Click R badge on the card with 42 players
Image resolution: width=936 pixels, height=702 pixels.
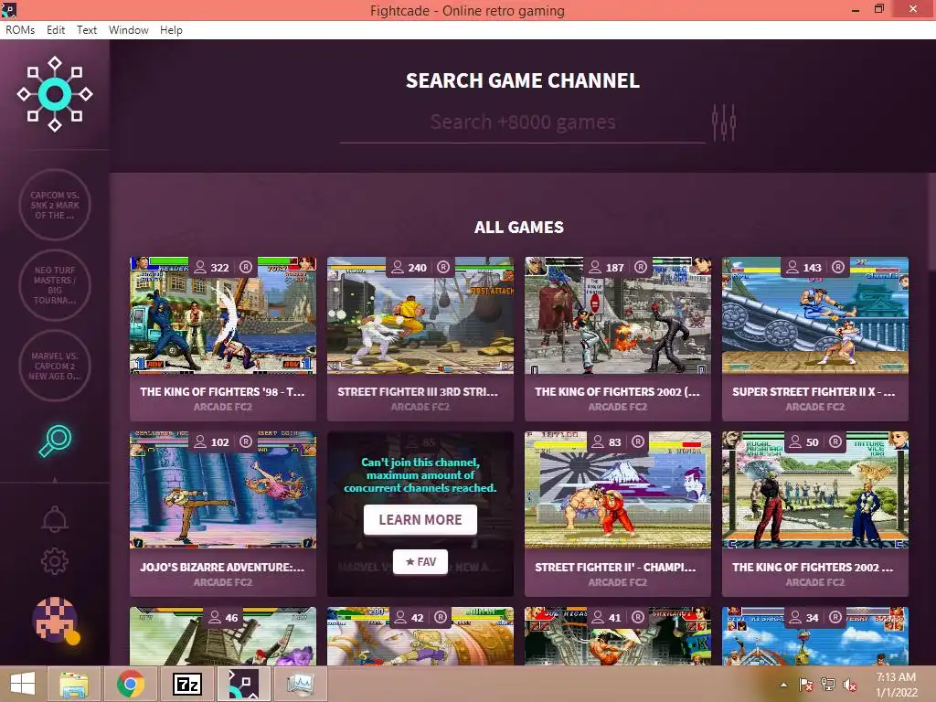[x=441, y=617]
